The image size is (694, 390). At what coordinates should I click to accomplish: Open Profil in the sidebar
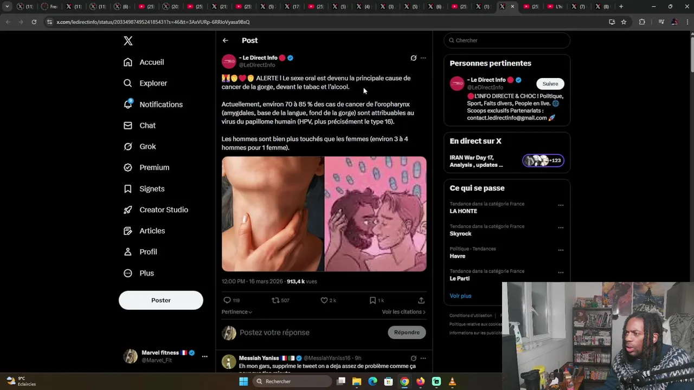coord(140,252)
